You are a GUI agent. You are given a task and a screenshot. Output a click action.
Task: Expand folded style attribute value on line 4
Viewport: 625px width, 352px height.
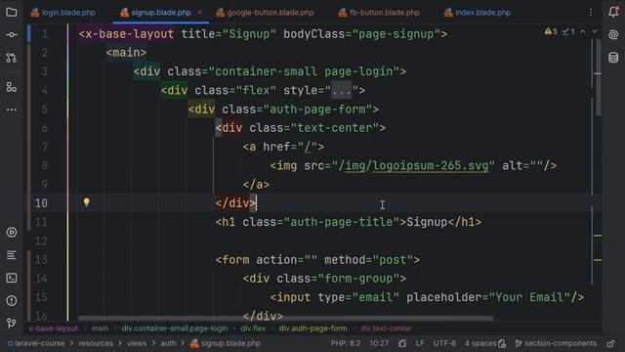pos(342,90)
